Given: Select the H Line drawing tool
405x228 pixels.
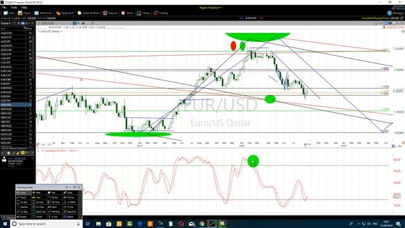Looking at the screenshot, I should coord(70,207).
